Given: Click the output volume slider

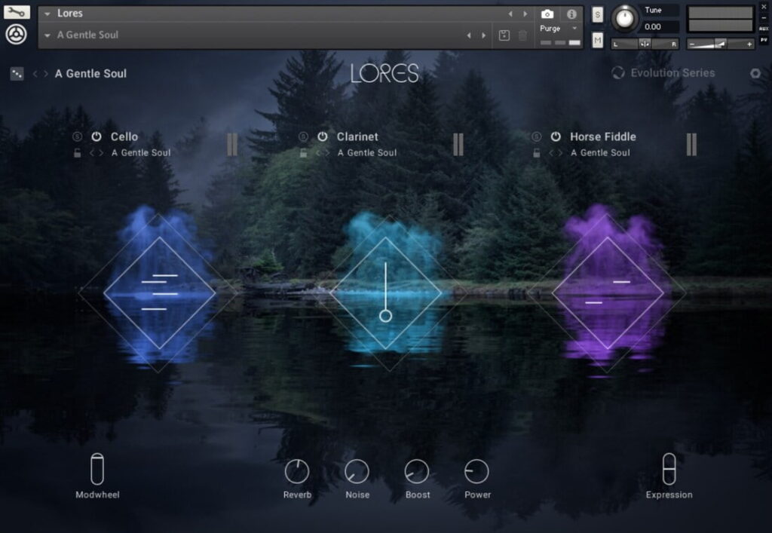Looking at the screenshot, I should (720, 44).
